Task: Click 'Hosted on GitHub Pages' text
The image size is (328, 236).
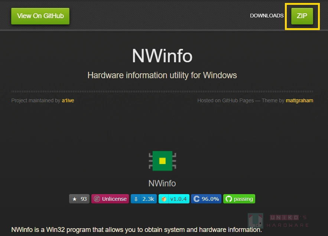Action: click(225, 100)
